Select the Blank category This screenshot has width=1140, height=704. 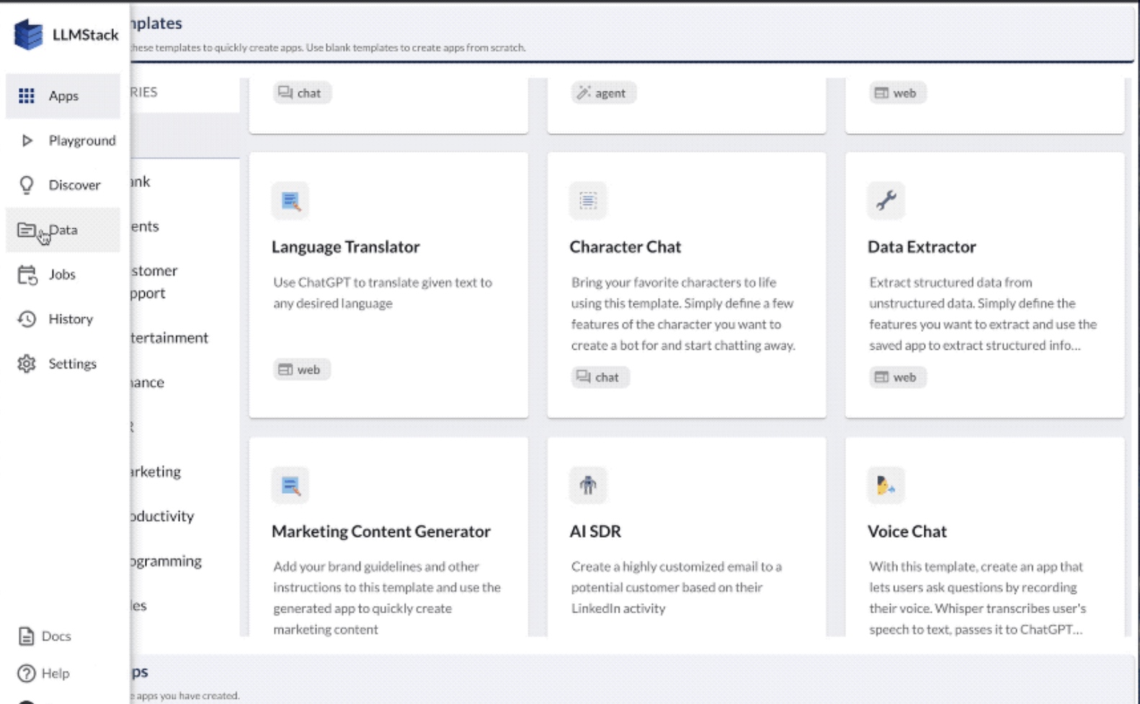141,181
